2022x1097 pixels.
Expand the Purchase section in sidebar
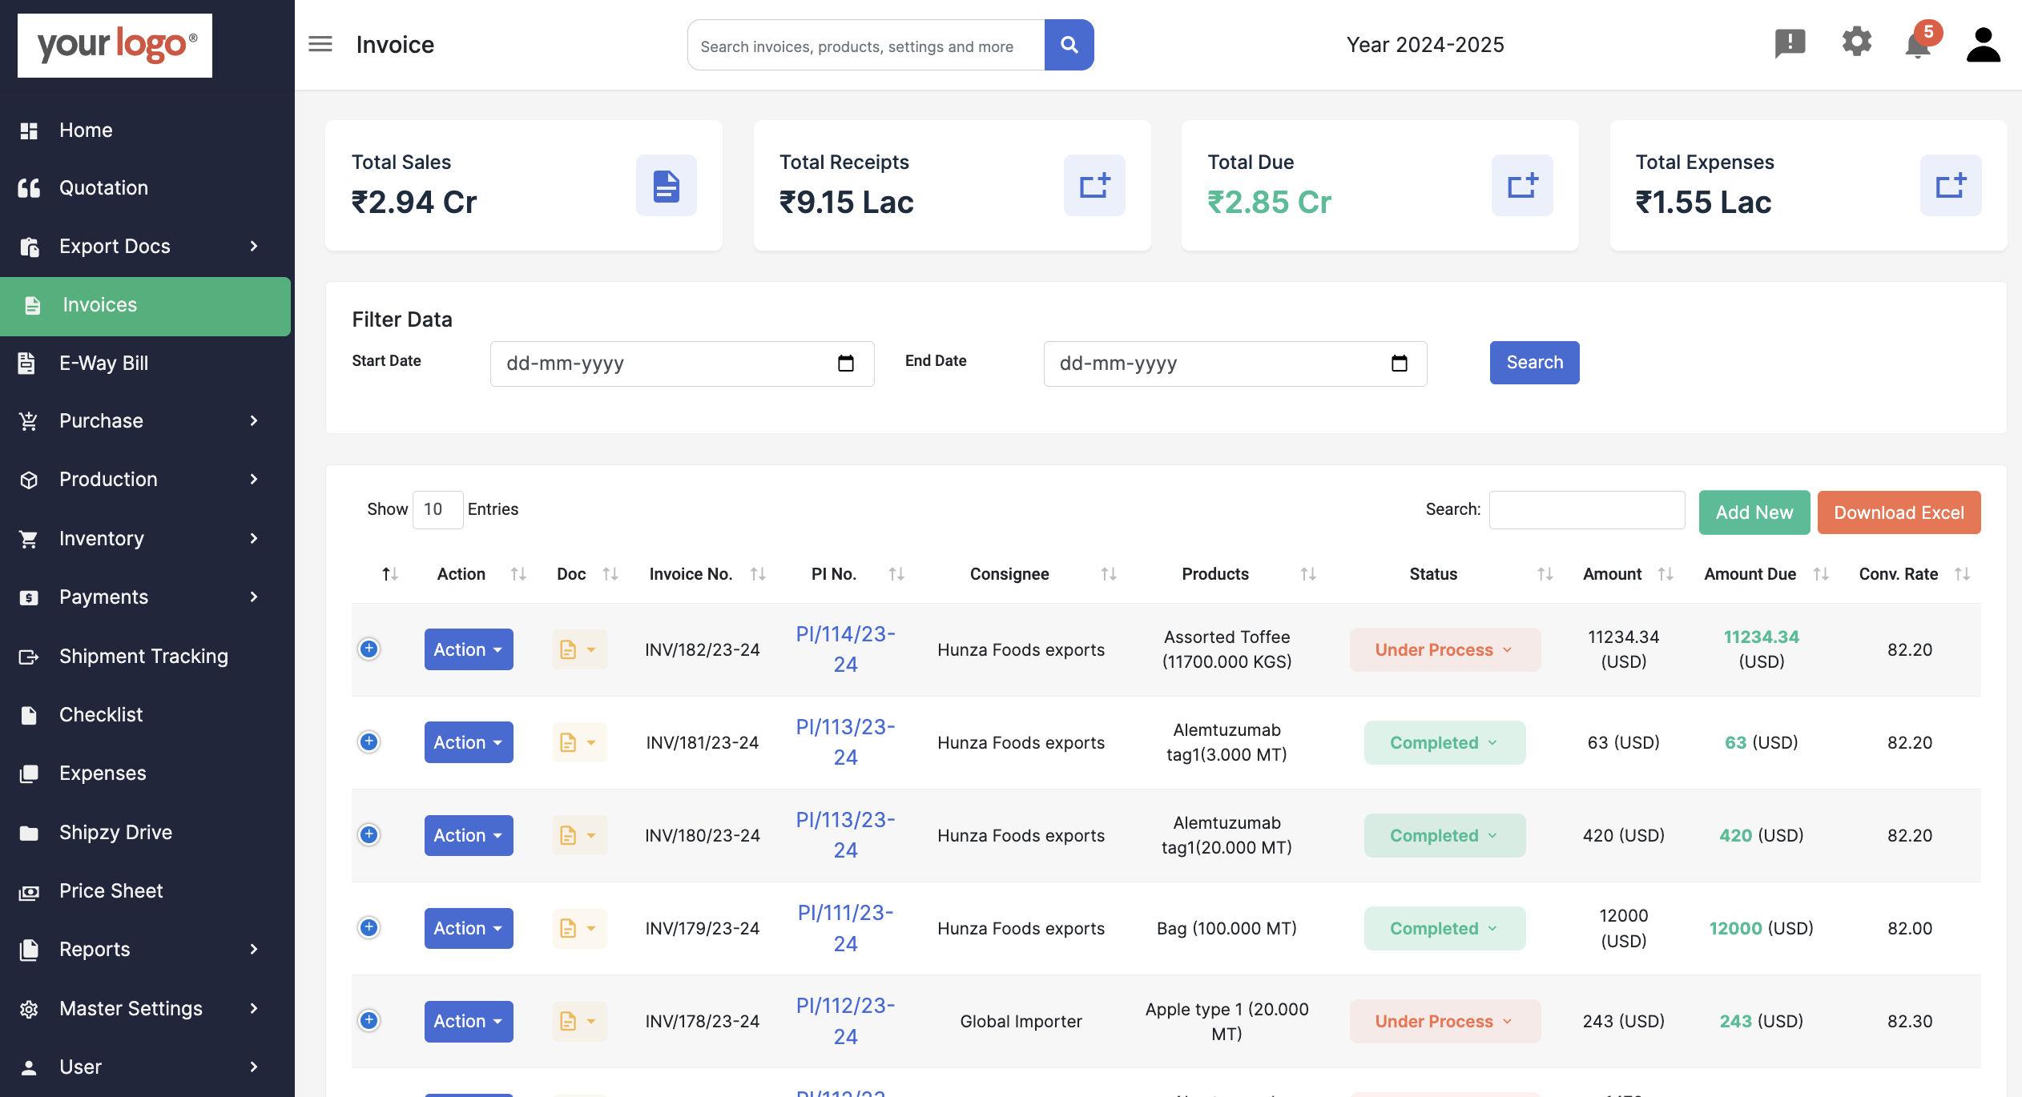click(x=101, y=420)
